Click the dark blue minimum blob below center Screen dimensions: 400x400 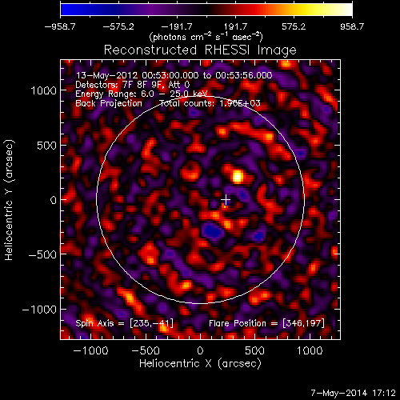coord(213,230)
